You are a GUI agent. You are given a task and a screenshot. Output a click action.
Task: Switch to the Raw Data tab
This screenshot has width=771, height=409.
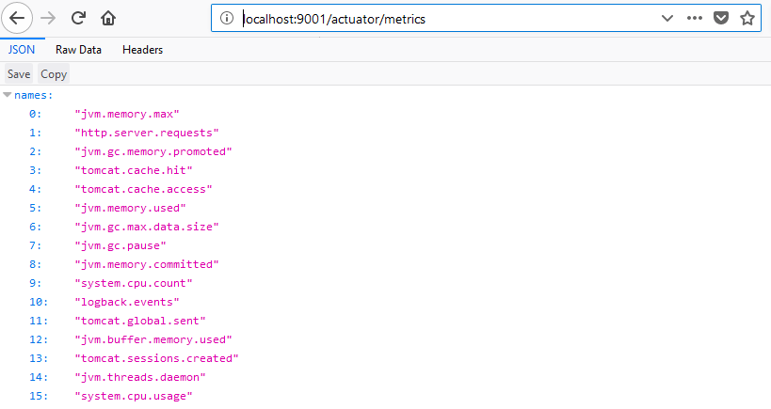pos(78,50)
